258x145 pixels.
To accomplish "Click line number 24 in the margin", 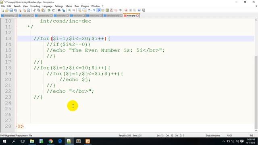I will [8, 103].
